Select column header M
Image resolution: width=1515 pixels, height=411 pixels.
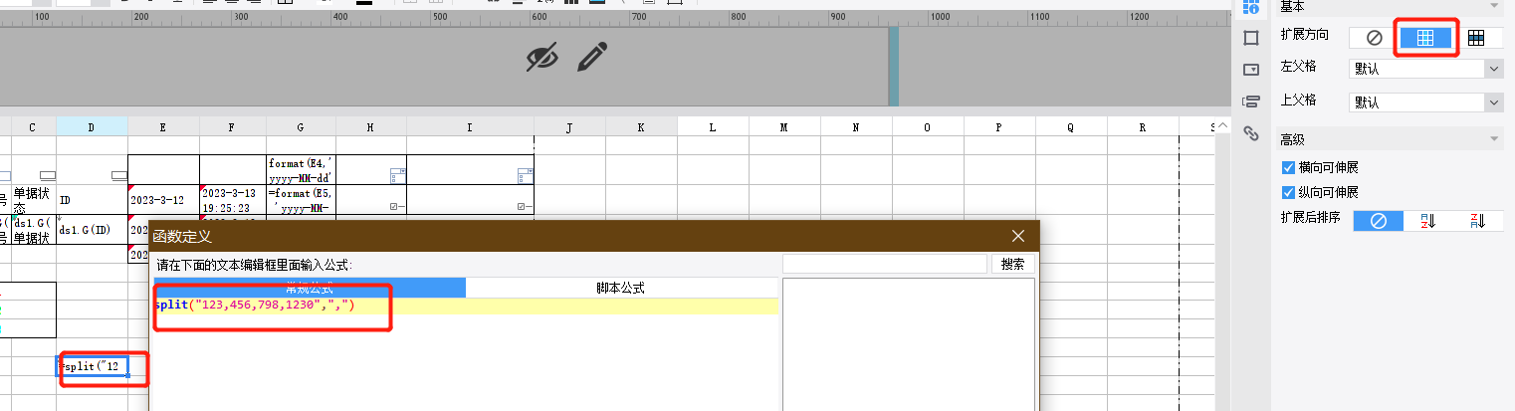point(784,126)
